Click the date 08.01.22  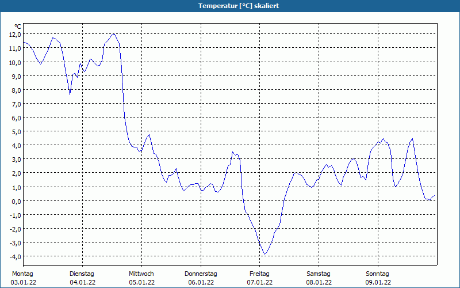click(x=319, y=282)
